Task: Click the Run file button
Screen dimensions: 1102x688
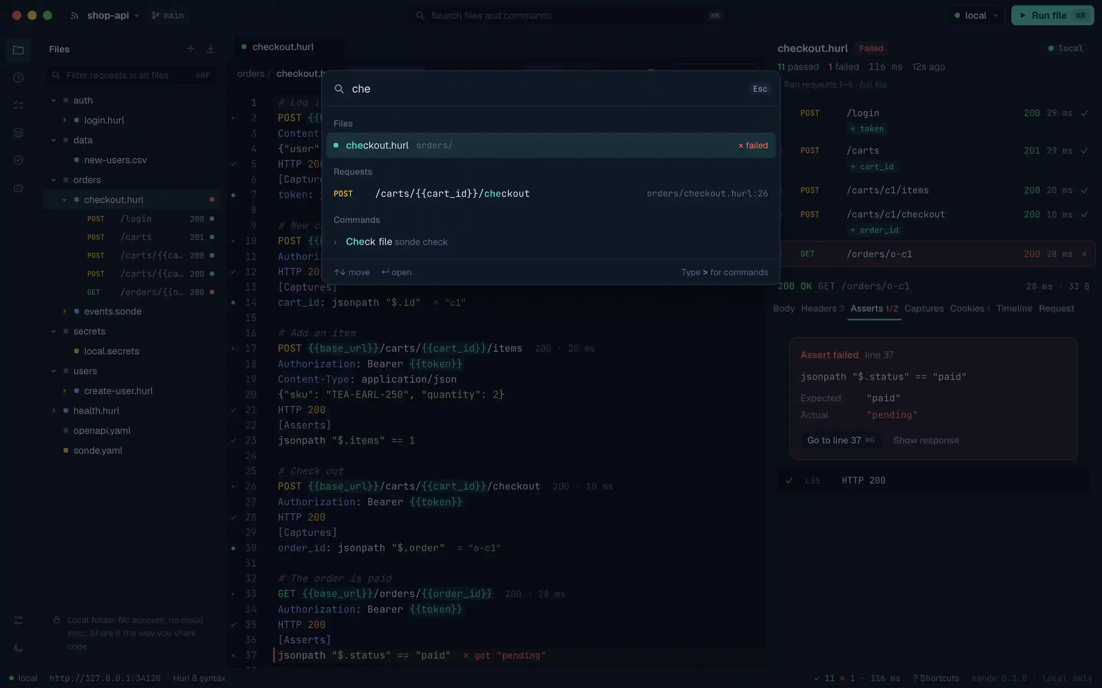Action: [x=1052, y=15]
